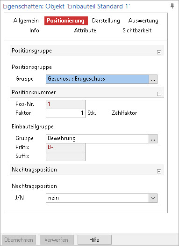Viewport: 179px width, 246px height.
Task: Show the Info tab
Action: (34, 30)
